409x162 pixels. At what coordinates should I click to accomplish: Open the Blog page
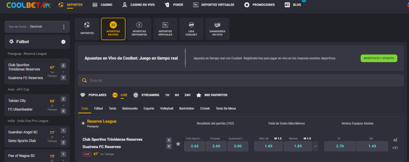(x=297, y=5)
